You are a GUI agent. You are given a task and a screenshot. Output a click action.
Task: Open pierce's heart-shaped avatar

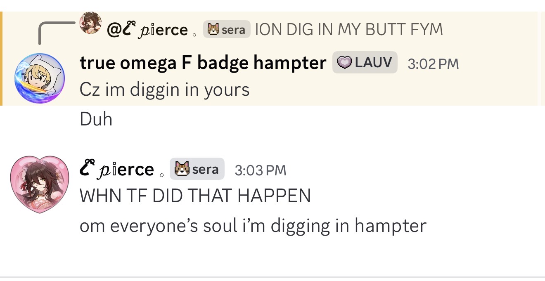pyautogui.click(x=40, y=183)
